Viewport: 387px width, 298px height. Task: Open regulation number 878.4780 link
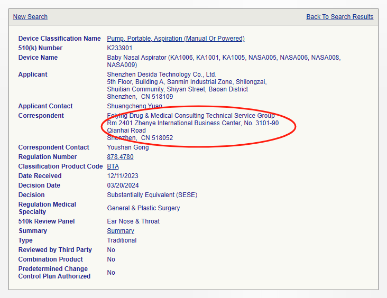[x=120, y=157]
